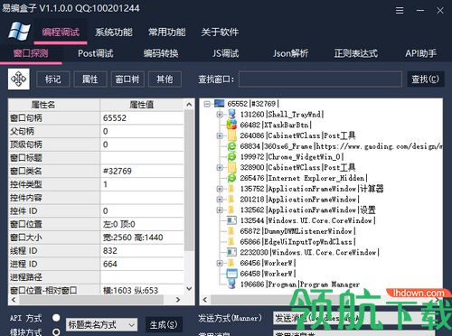Expand the 201218 ApplicationFrameWindow node
Viewport: 452px width, 336px height.
pyautogui.click(x=220, y=200)
